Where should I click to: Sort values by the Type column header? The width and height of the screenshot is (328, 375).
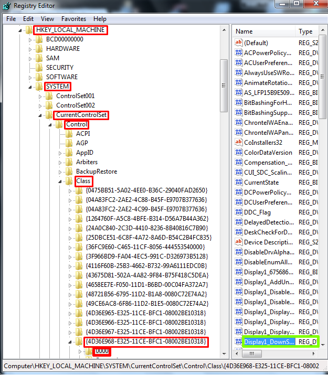[306, 31]
